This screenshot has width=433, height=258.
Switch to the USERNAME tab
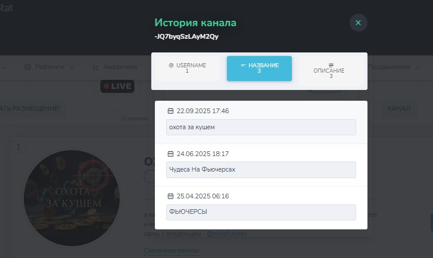click(x=187, y=69)
